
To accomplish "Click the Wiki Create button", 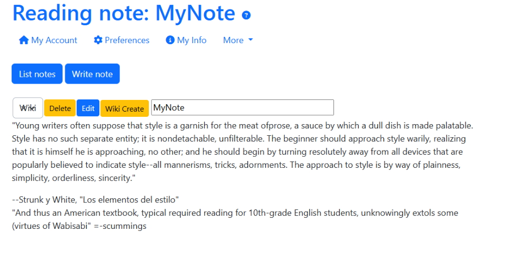I will pyautogui.click(x=125, y=108).
